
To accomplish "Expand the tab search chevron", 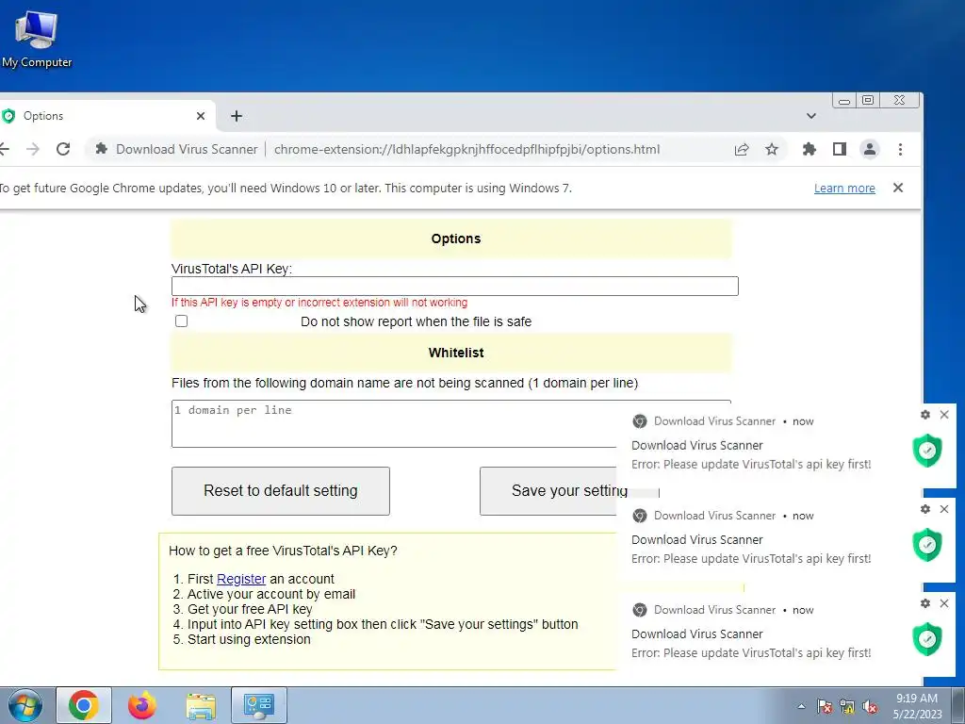I will click(x=811, y=116).
